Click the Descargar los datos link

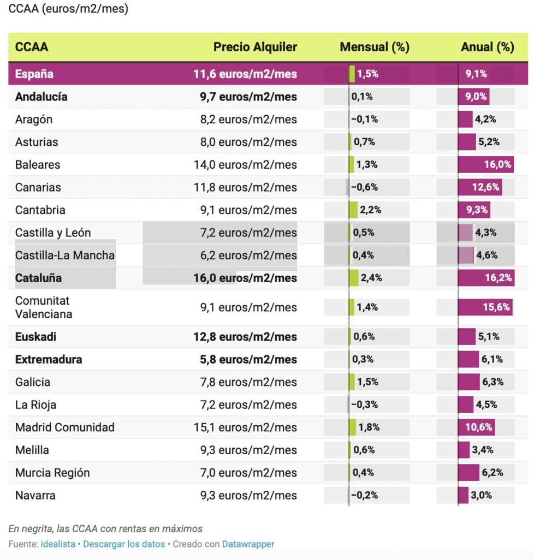pyautogui.click(x=124, y=544)
